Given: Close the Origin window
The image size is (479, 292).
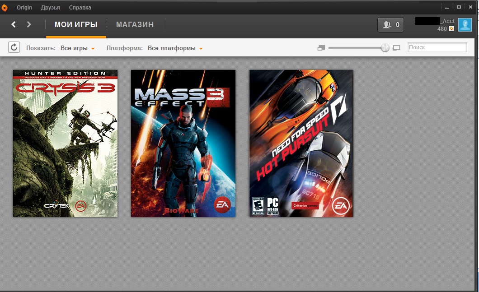Looking at the screenshot, I should [x=470, y=7].
